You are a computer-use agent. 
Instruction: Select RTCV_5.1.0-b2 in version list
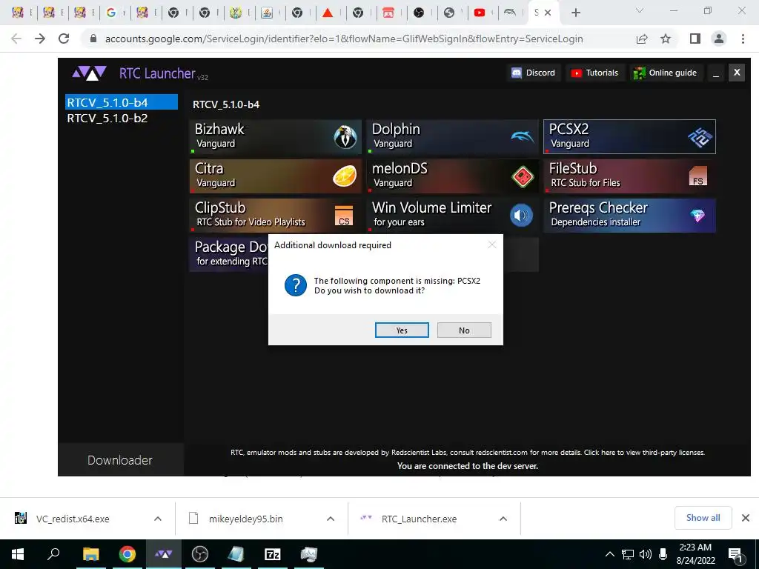click(122, 118)
